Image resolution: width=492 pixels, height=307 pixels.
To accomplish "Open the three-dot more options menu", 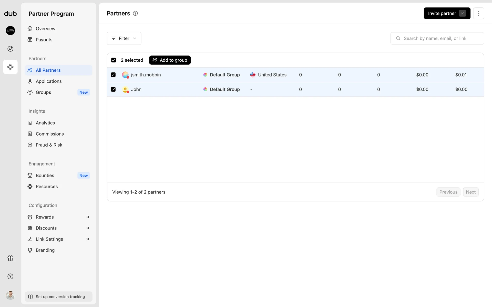I will 478,13.
